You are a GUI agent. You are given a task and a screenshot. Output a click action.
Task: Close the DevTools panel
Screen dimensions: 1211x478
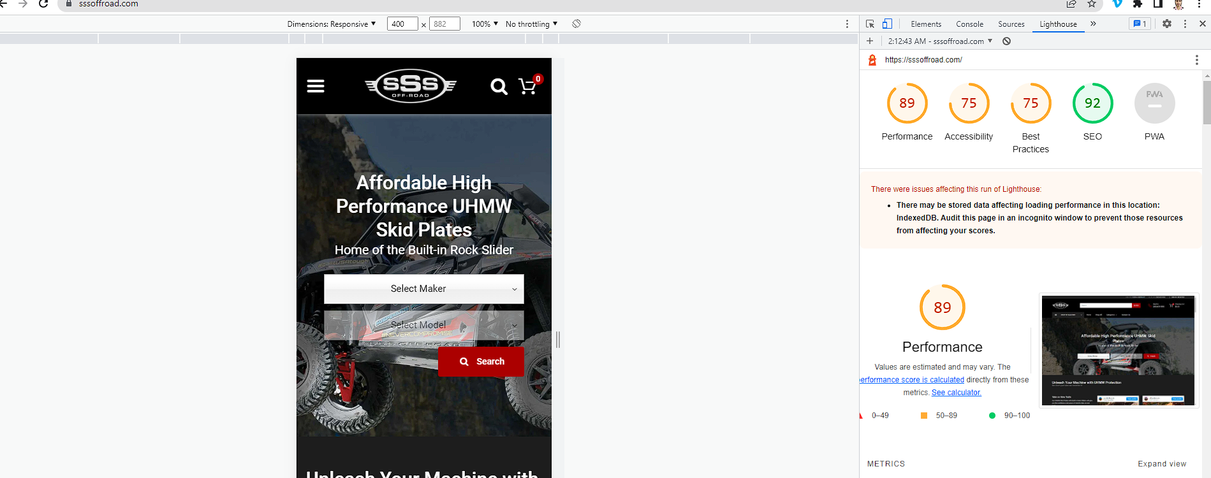point(1202,24)
